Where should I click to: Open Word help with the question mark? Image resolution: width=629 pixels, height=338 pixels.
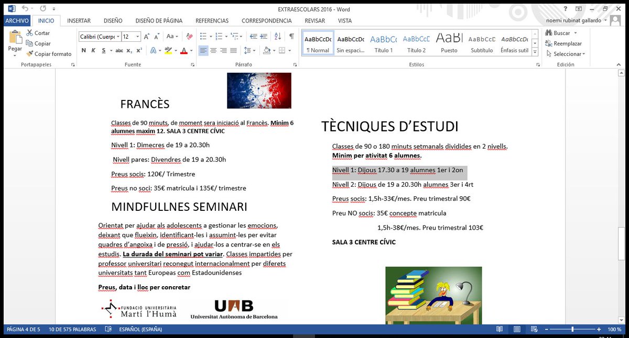coord(566,9)
